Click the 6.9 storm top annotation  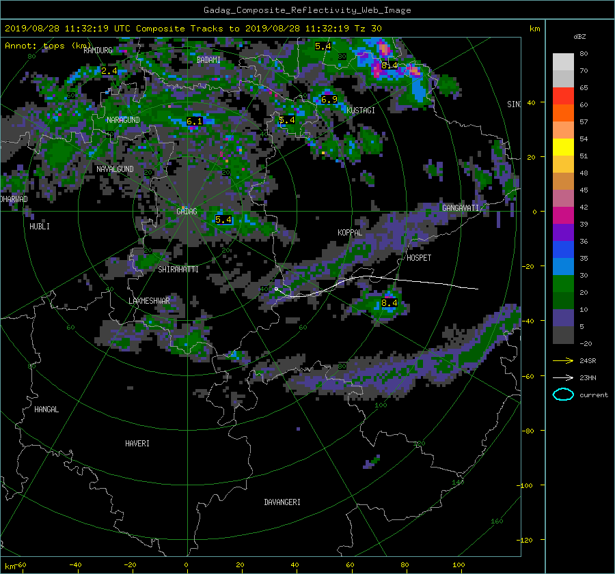tap(329, 100)
